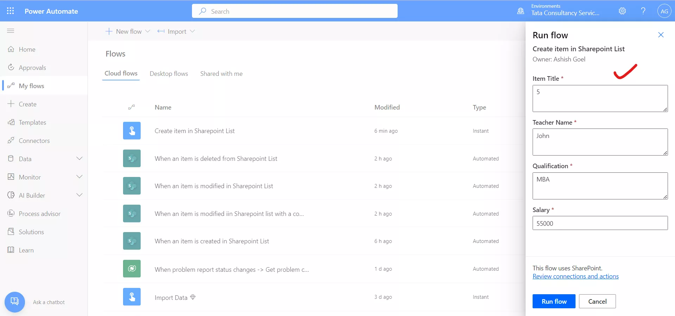Click the premium diamond icon beside Import Data
Viewport: 675px width, 316px height.
193,297
